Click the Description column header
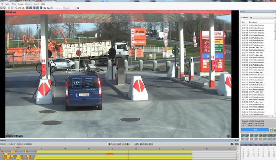Viewport: 276px width, 160px height. (x=253, y=22)
